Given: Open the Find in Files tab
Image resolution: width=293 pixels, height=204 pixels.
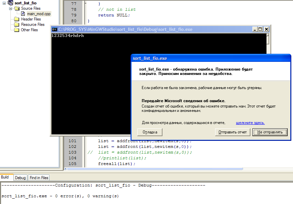Looking at the screenshot, I should pyautogui.click(x=39, y=177).
